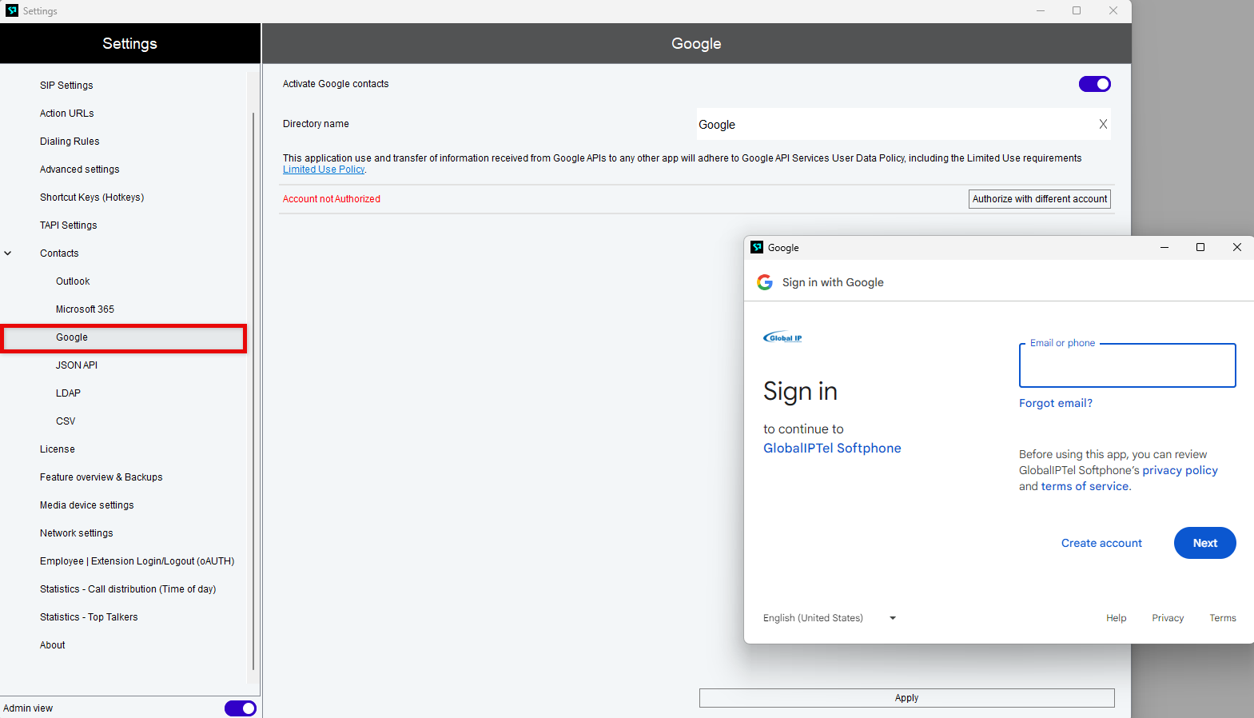
Task: Open Statistics - Top Talkers page
Action: pos(89,617)
